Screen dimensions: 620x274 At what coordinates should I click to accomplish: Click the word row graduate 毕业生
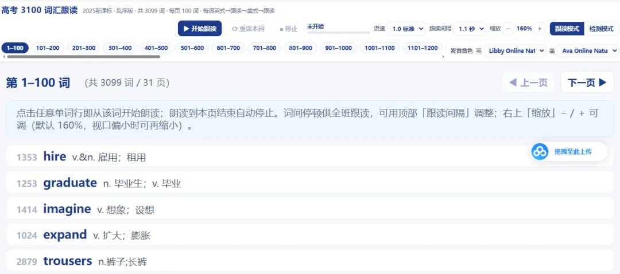310,182
